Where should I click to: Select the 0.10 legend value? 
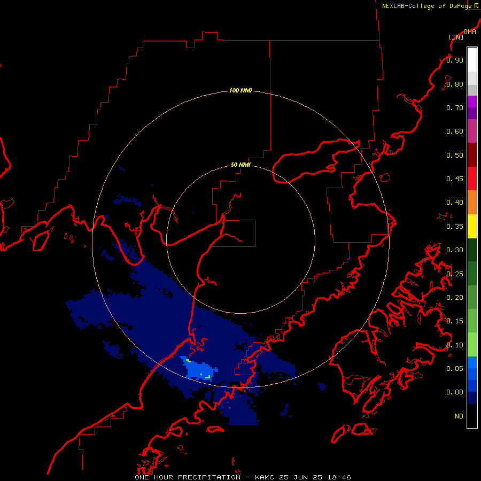[x=455, y=345]
